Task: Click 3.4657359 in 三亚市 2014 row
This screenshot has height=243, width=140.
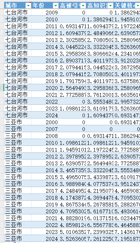Action: coord(73,169)
